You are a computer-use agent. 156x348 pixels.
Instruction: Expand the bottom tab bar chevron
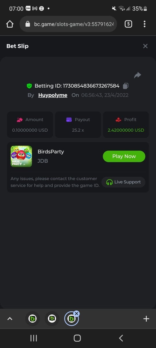[10, 319]
